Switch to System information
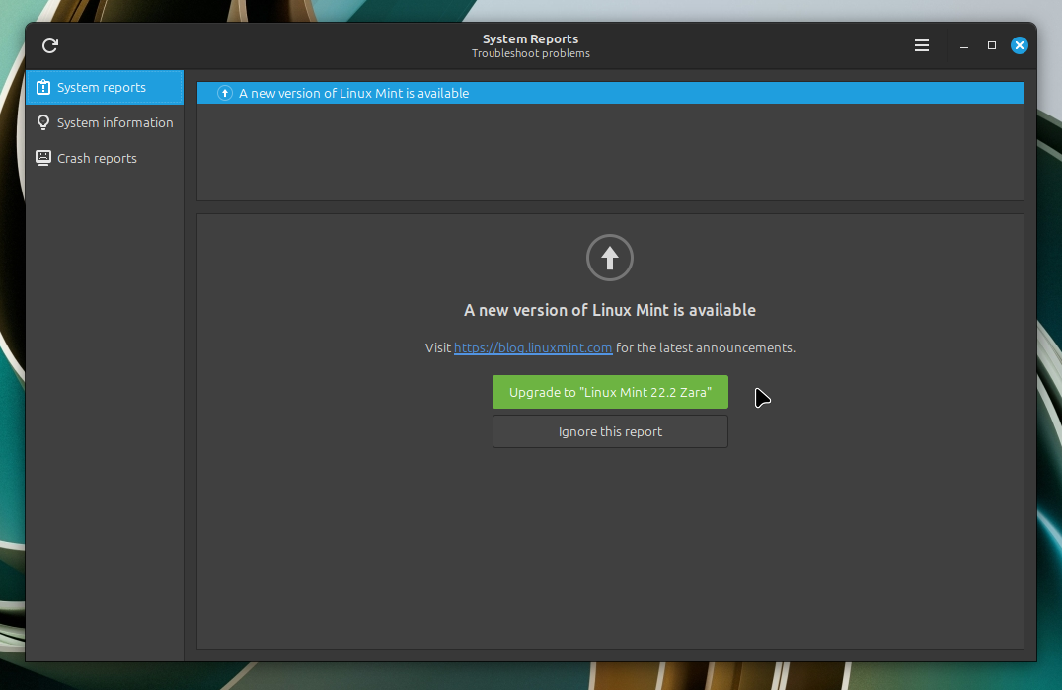The width and height of the screenshot is (1062, 690). pyautogui.click(x=105, y=122)
